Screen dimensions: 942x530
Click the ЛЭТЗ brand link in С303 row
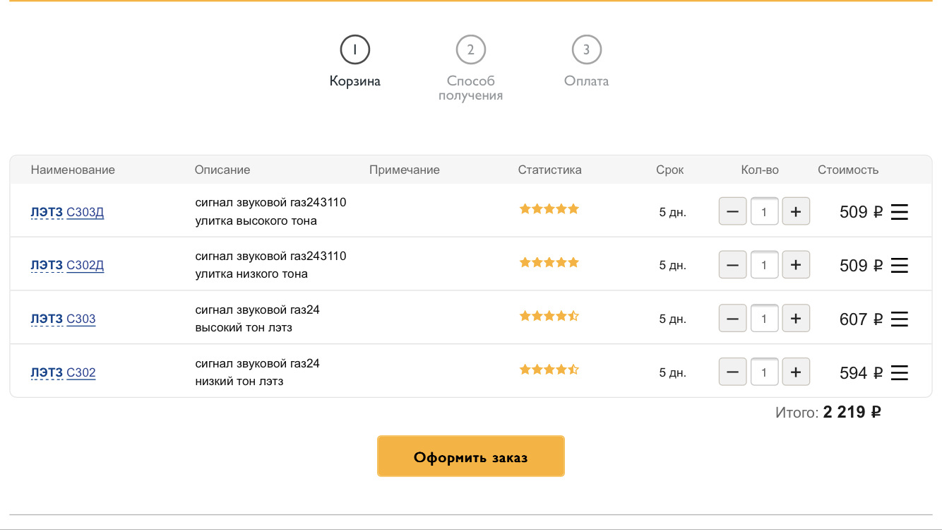tap(47, 319)
